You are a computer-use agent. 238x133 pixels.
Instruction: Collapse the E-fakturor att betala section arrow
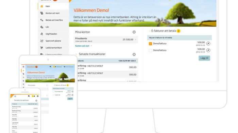pos(150,31)
